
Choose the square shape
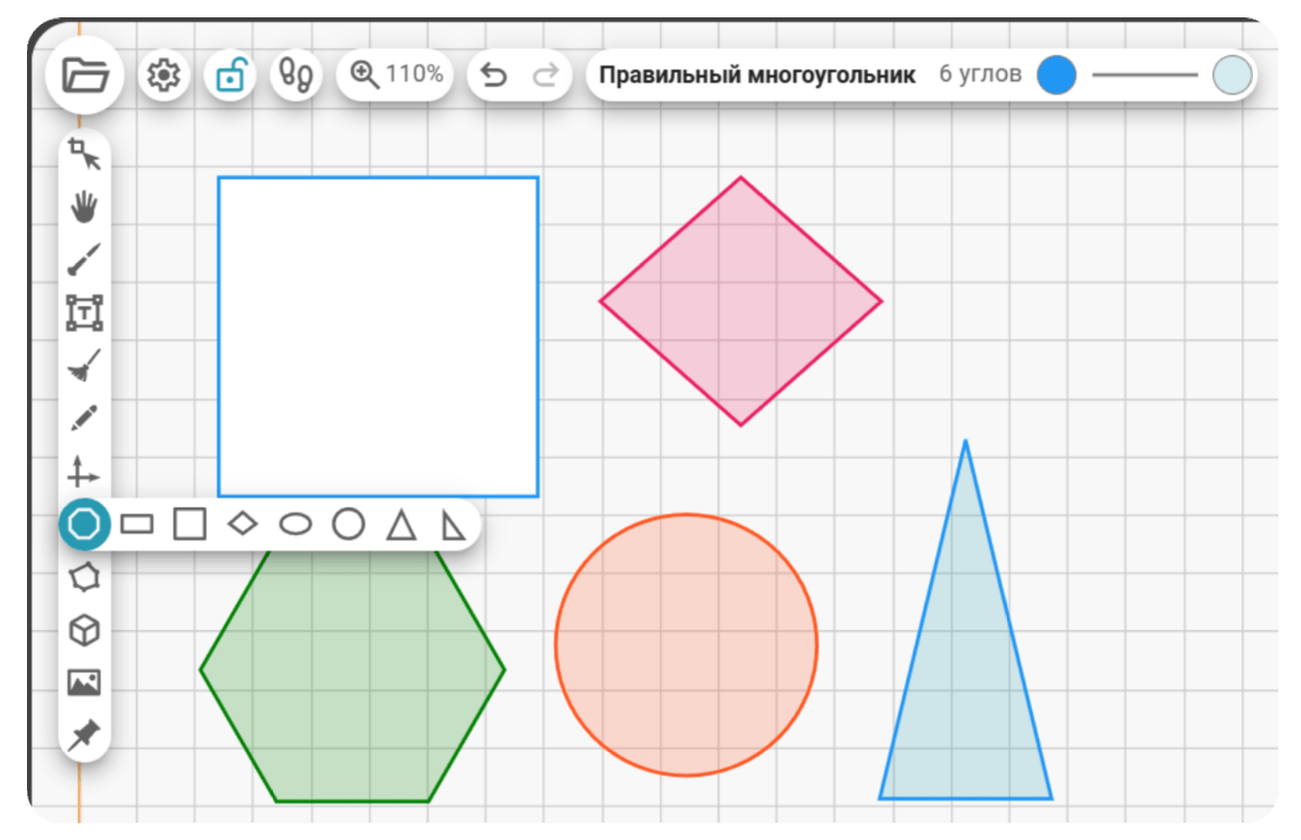190,524
